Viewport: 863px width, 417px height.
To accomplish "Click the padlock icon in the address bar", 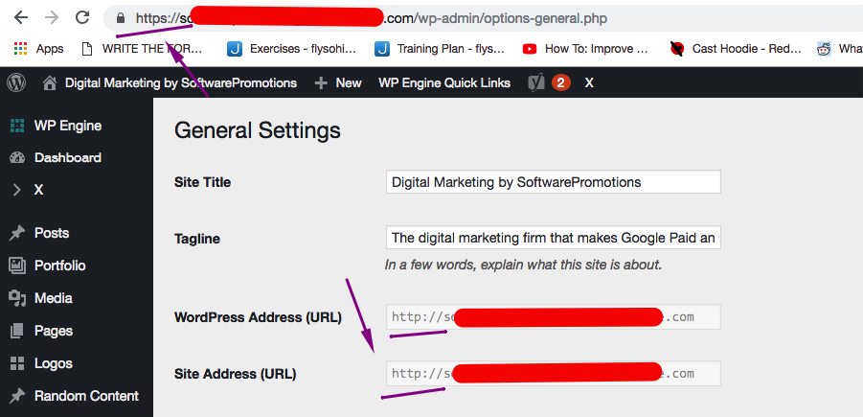I will (x=121, y=18).
